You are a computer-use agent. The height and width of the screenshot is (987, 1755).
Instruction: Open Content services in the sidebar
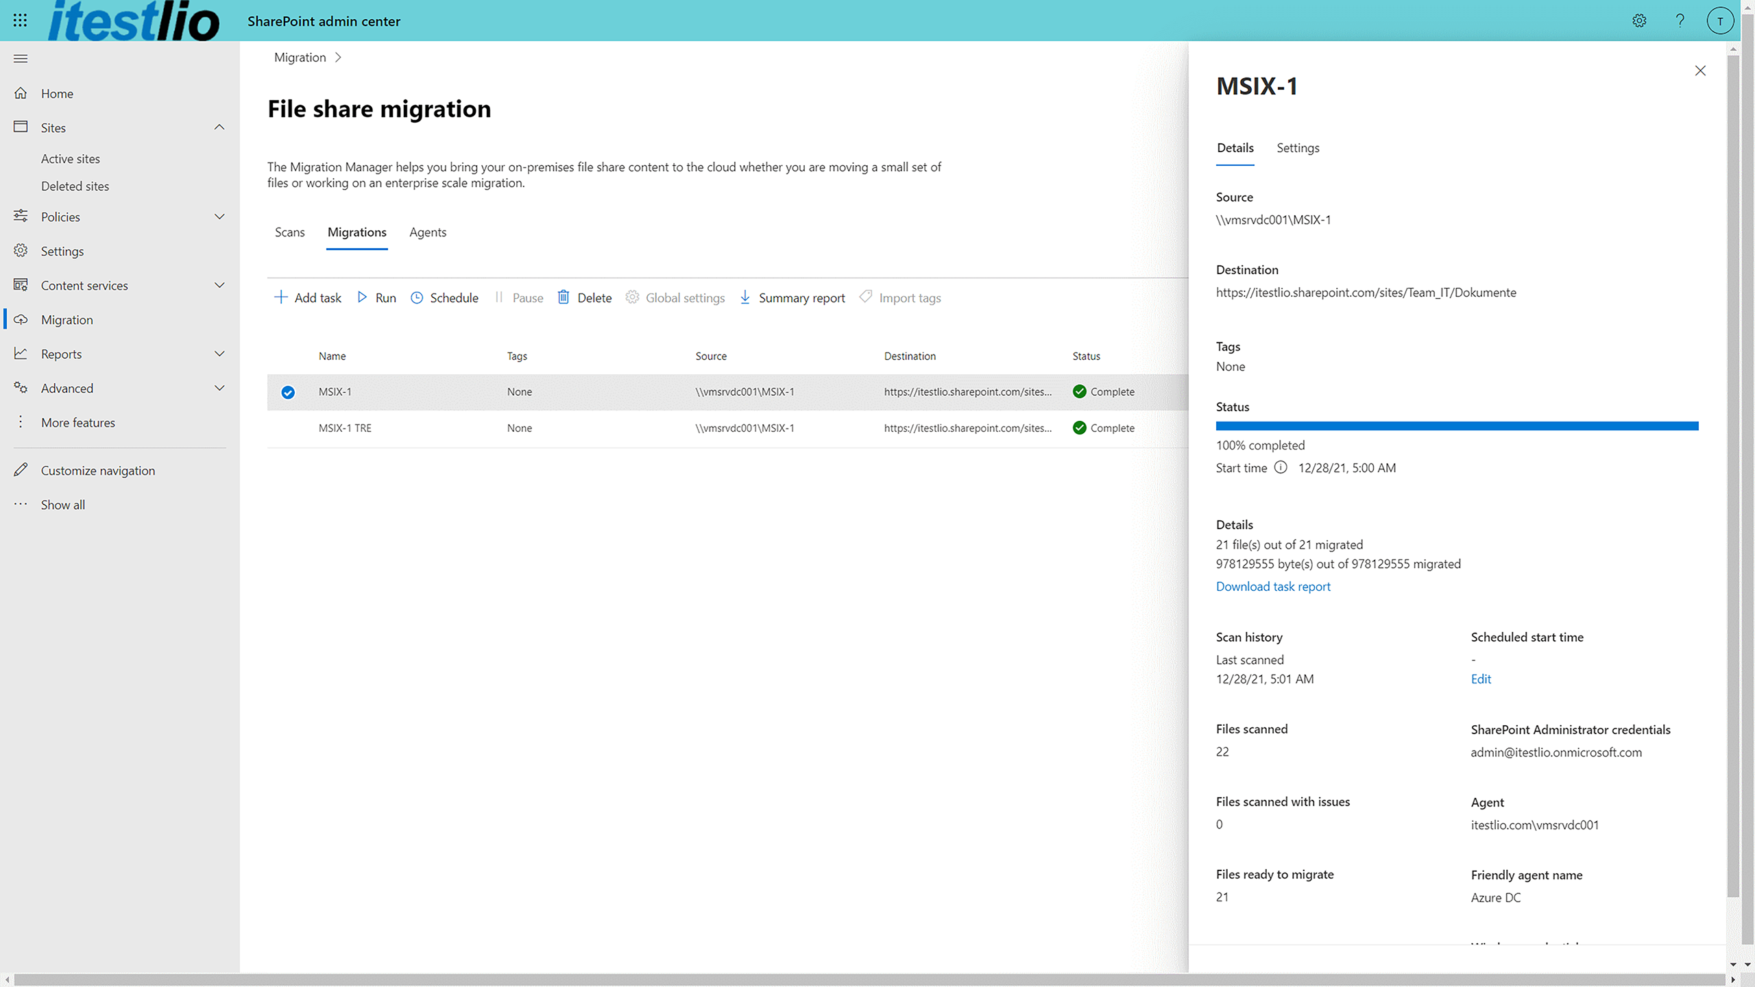pyautogui.click(x=84, y=285)
